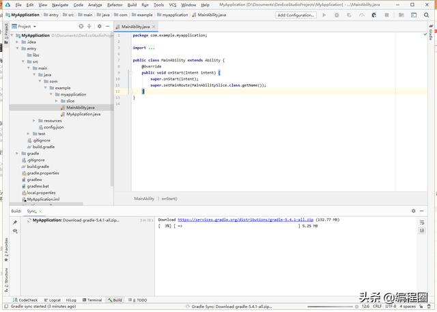This screenshot has width=437, height=312.
Task: Open the Search Everywhere magnifier icon
Action: [426, 15]
